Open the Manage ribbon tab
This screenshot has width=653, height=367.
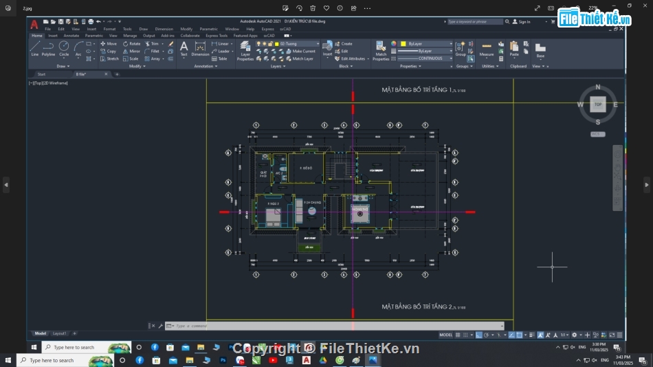click(130, 36)
